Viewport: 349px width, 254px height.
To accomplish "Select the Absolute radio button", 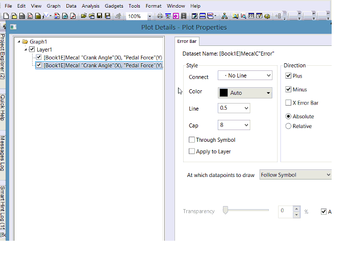I will 288,116.
